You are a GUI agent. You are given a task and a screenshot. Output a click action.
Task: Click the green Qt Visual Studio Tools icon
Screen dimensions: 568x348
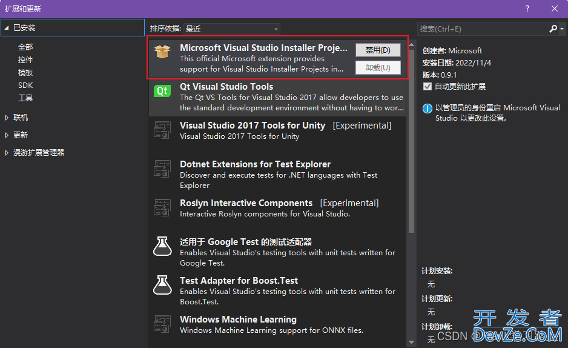click(162, 91)
